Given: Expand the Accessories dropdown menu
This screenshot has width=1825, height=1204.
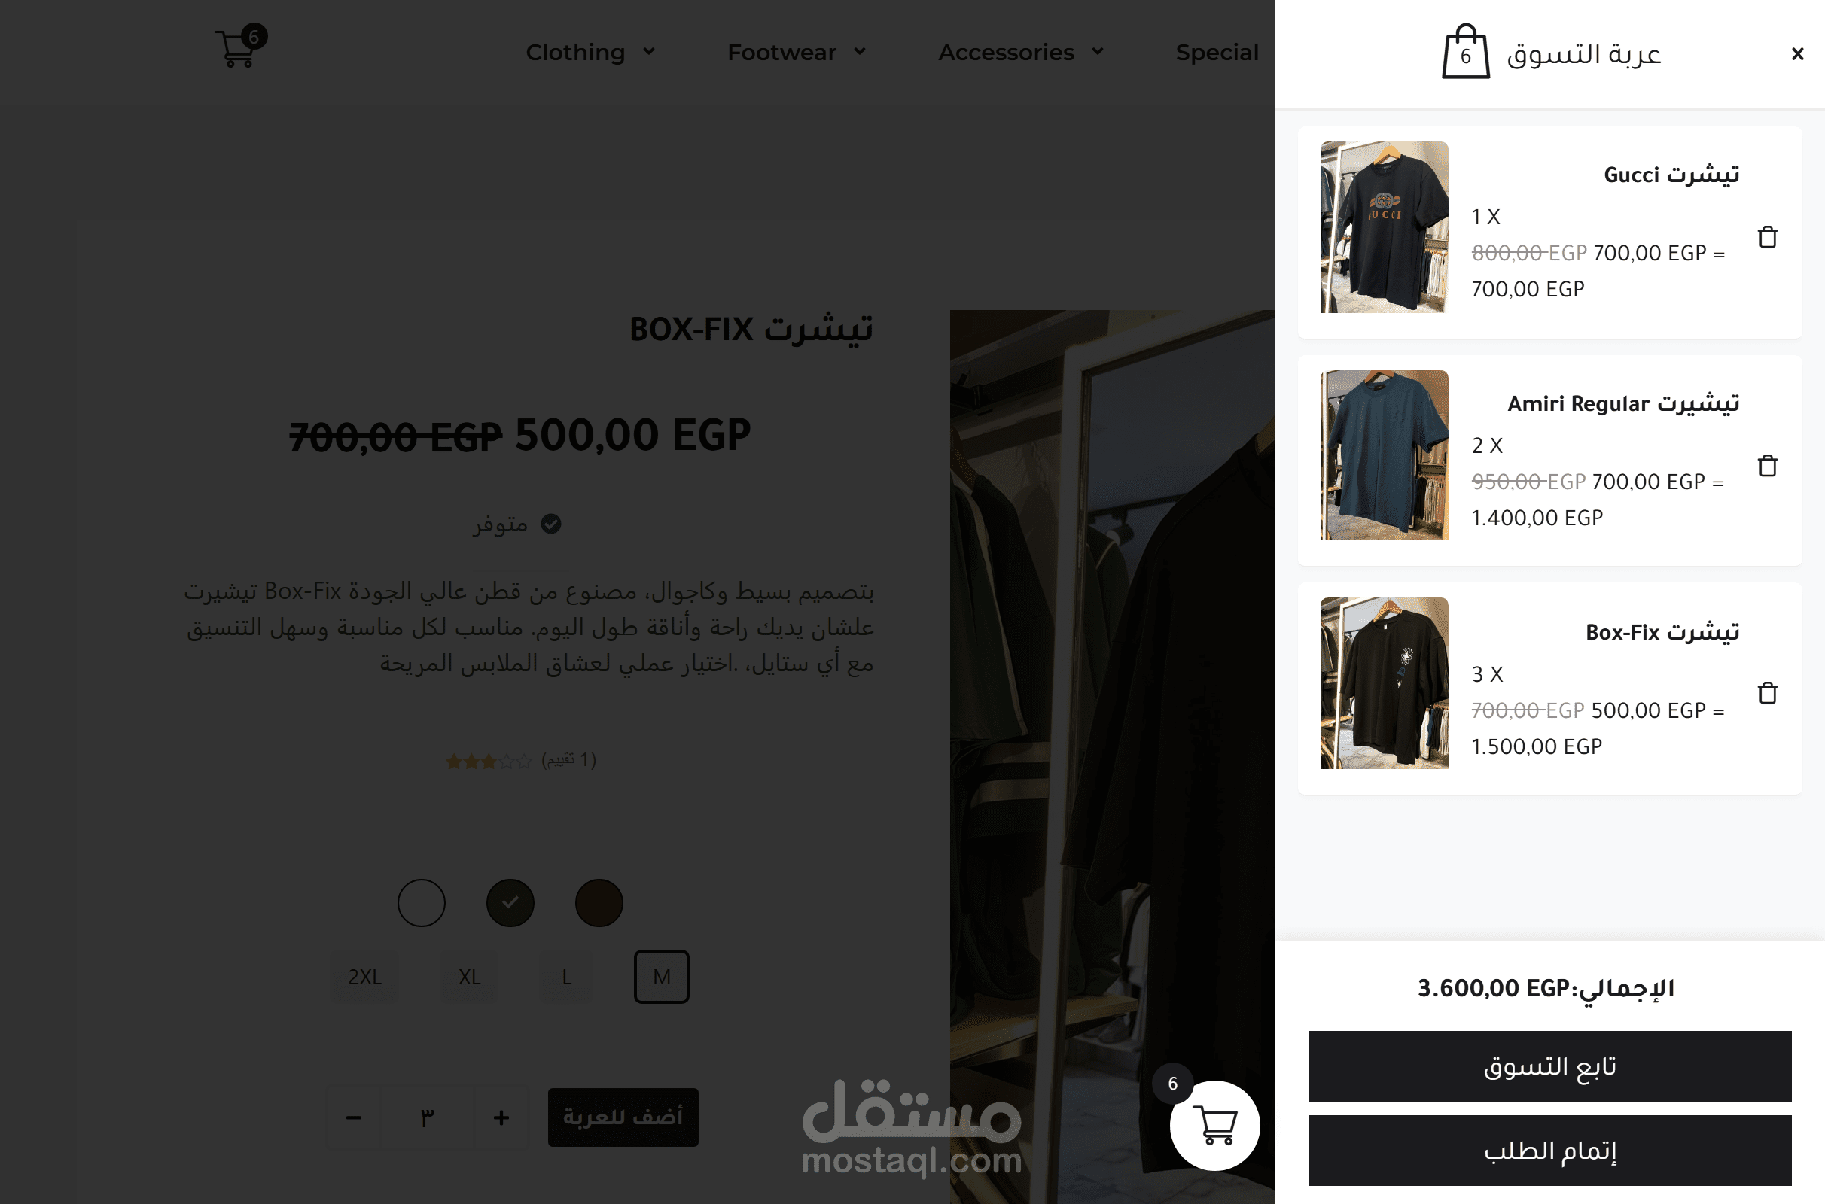Looking at the screenshot, I should pyautogui.click(x=1021, y=52).
